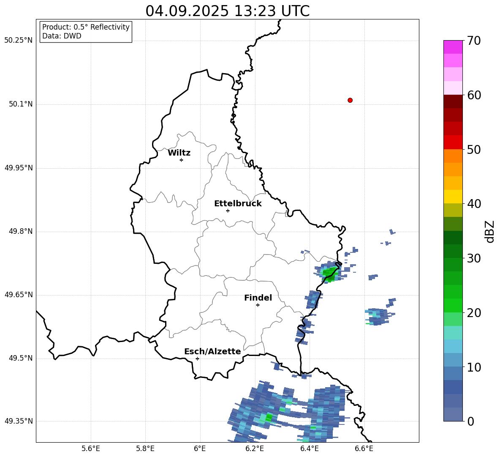This screenshot has height=457, width=500.
Task: Click the 6.6°E longitude label
Action: [x=364, y=449]
